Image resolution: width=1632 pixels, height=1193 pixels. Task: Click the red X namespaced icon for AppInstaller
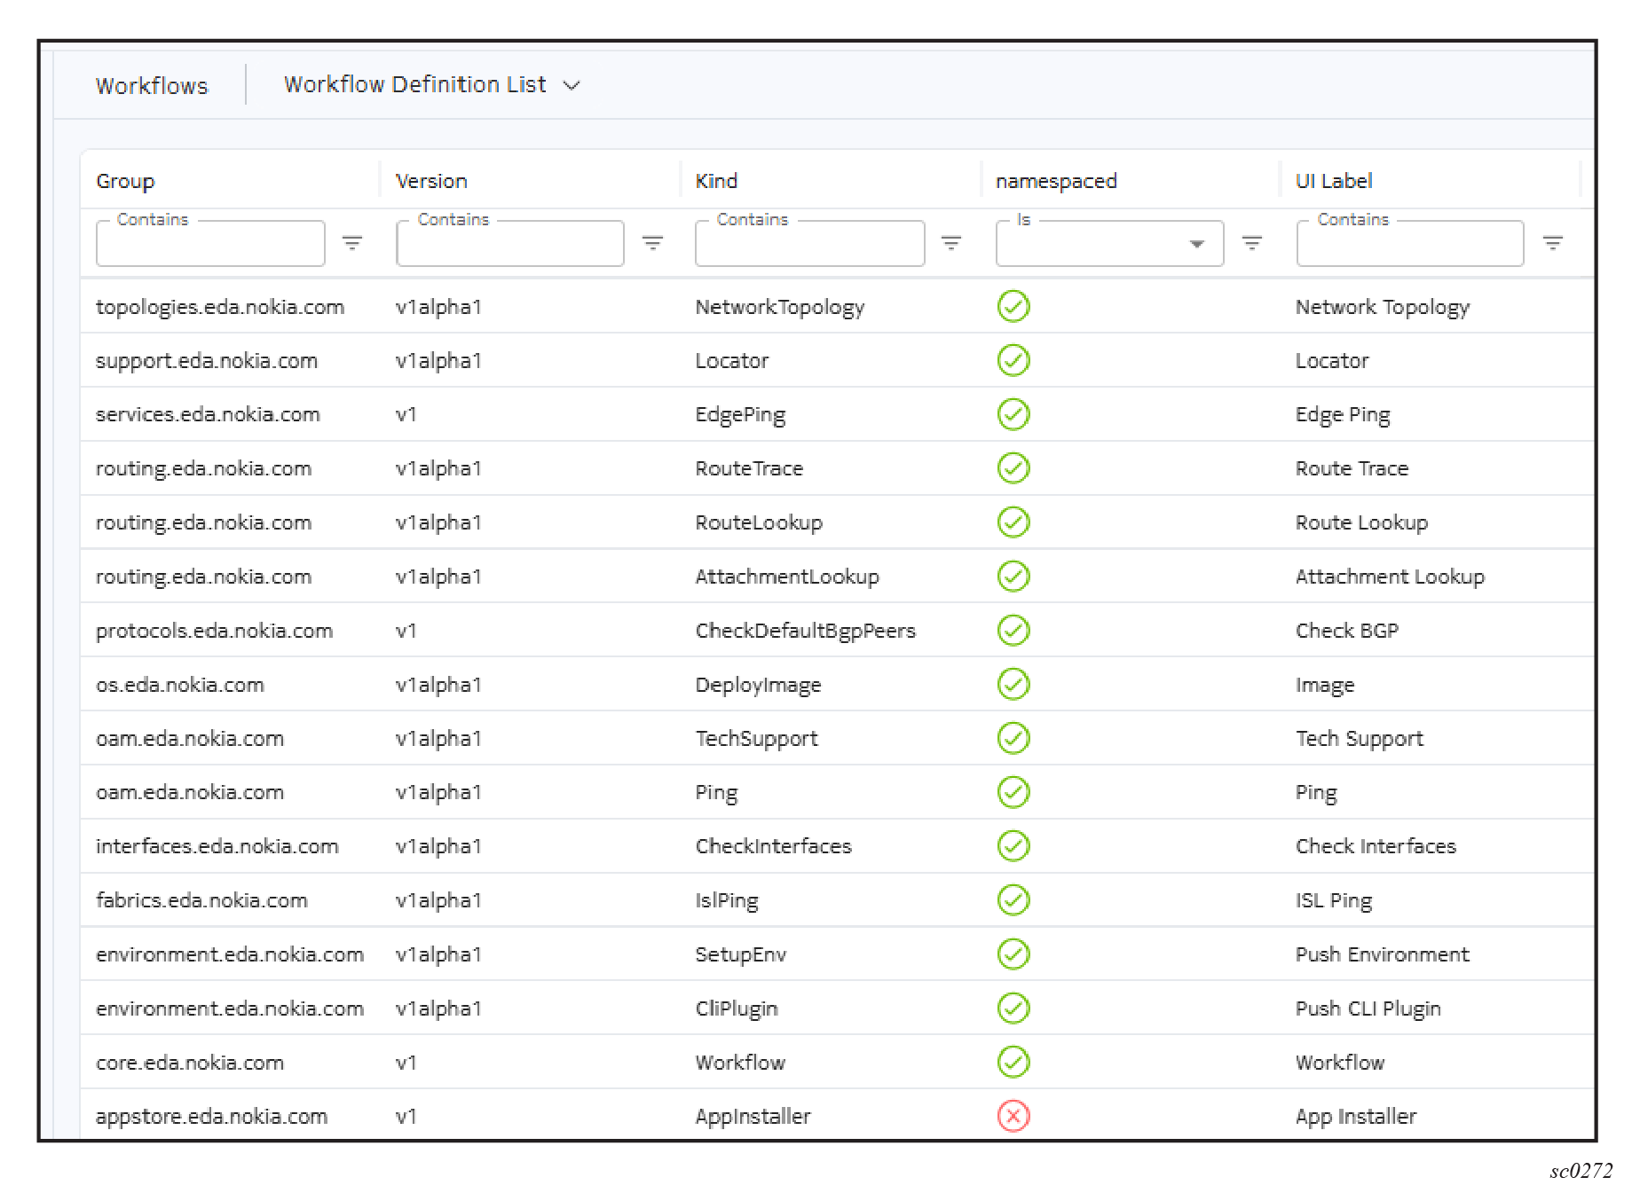click(x=1013, y=1116)
